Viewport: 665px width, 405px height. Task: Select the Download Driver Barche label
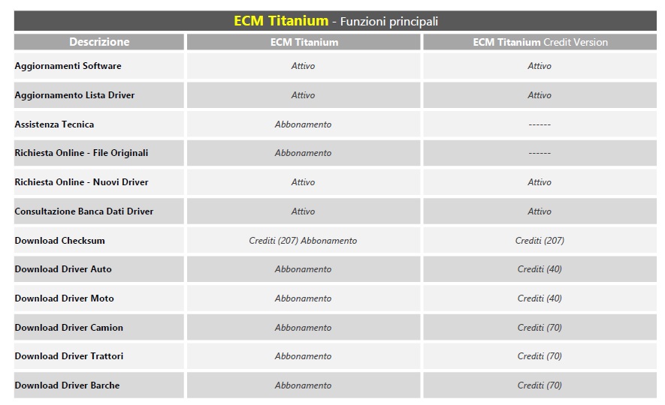[x=67, y=385]
